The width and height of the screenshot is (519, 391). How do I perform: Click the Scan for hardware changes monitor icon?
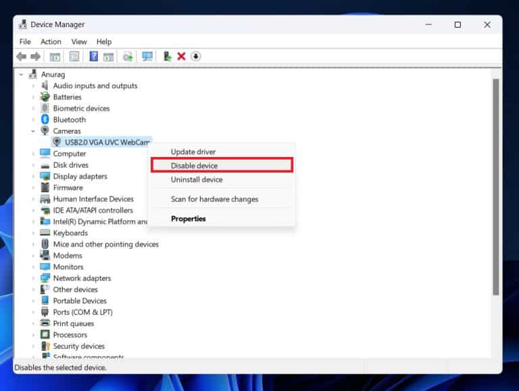tap(147, 56)
